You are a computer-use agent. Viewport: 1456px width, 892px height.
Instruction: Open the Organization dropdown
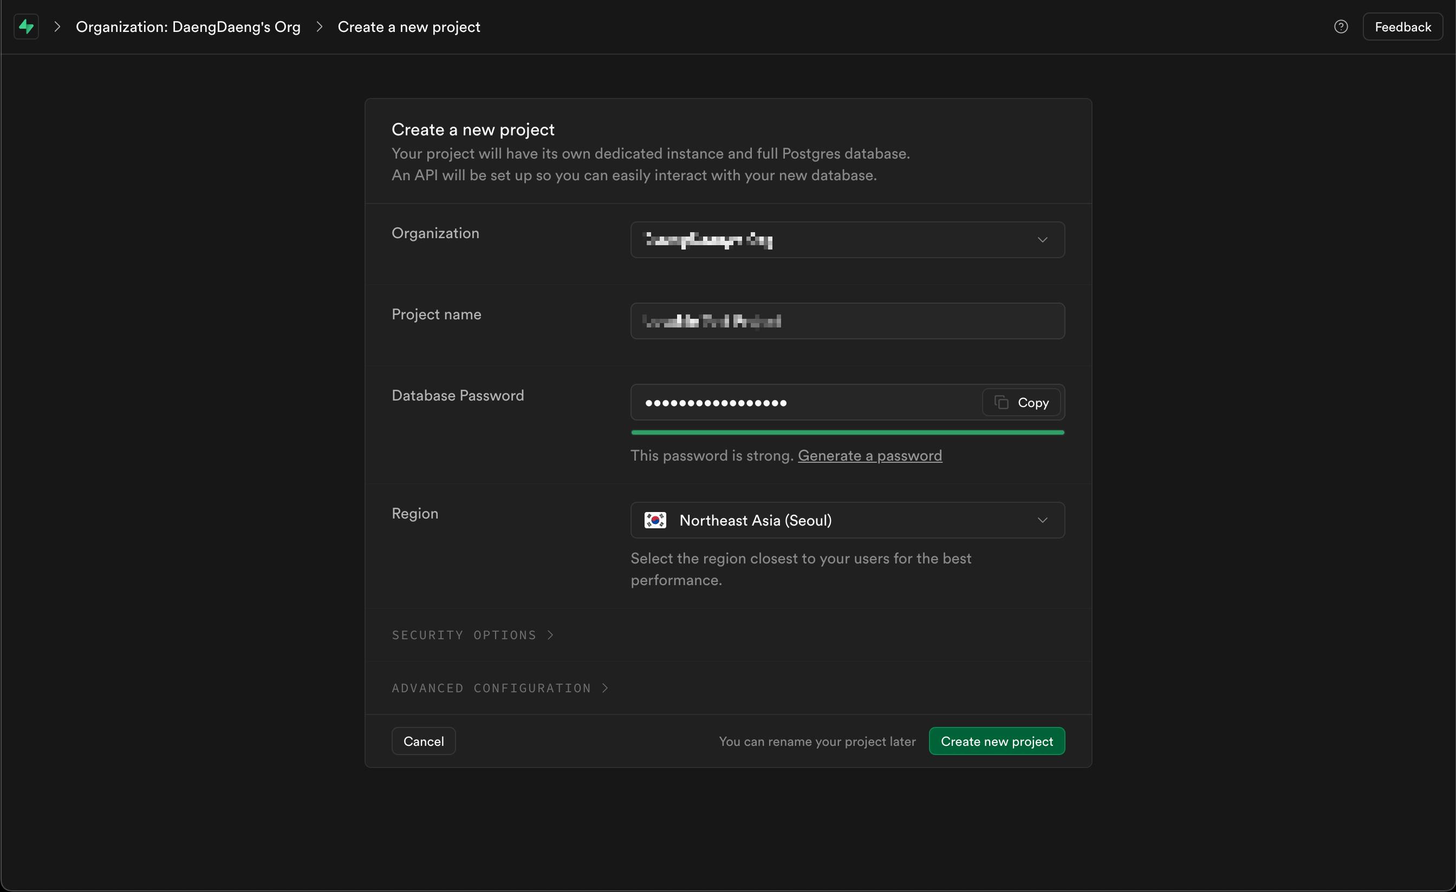click(847, 240)
